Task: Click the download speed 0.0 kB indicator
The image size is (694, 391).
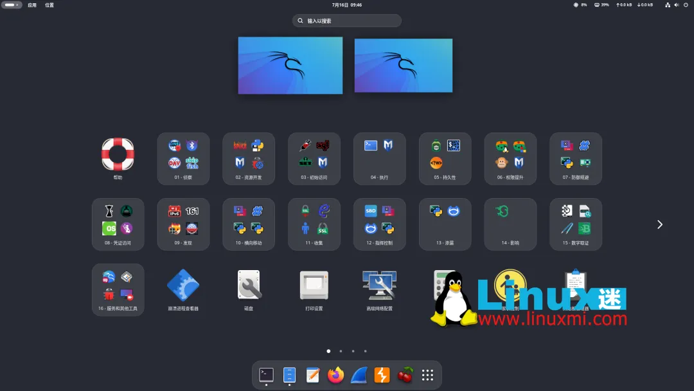Action: coord(645,5)
